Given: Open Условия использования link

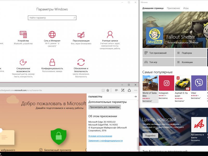Looking at the screenshot, I should pyautogui.click(x=100, y=136).
